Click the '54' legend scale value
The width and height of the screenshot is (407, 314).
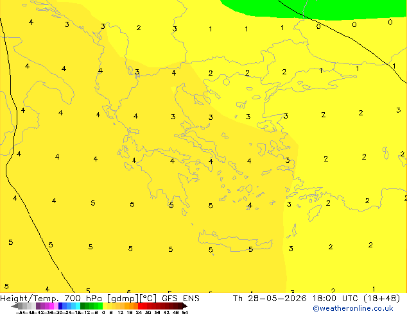coord(184,312)
